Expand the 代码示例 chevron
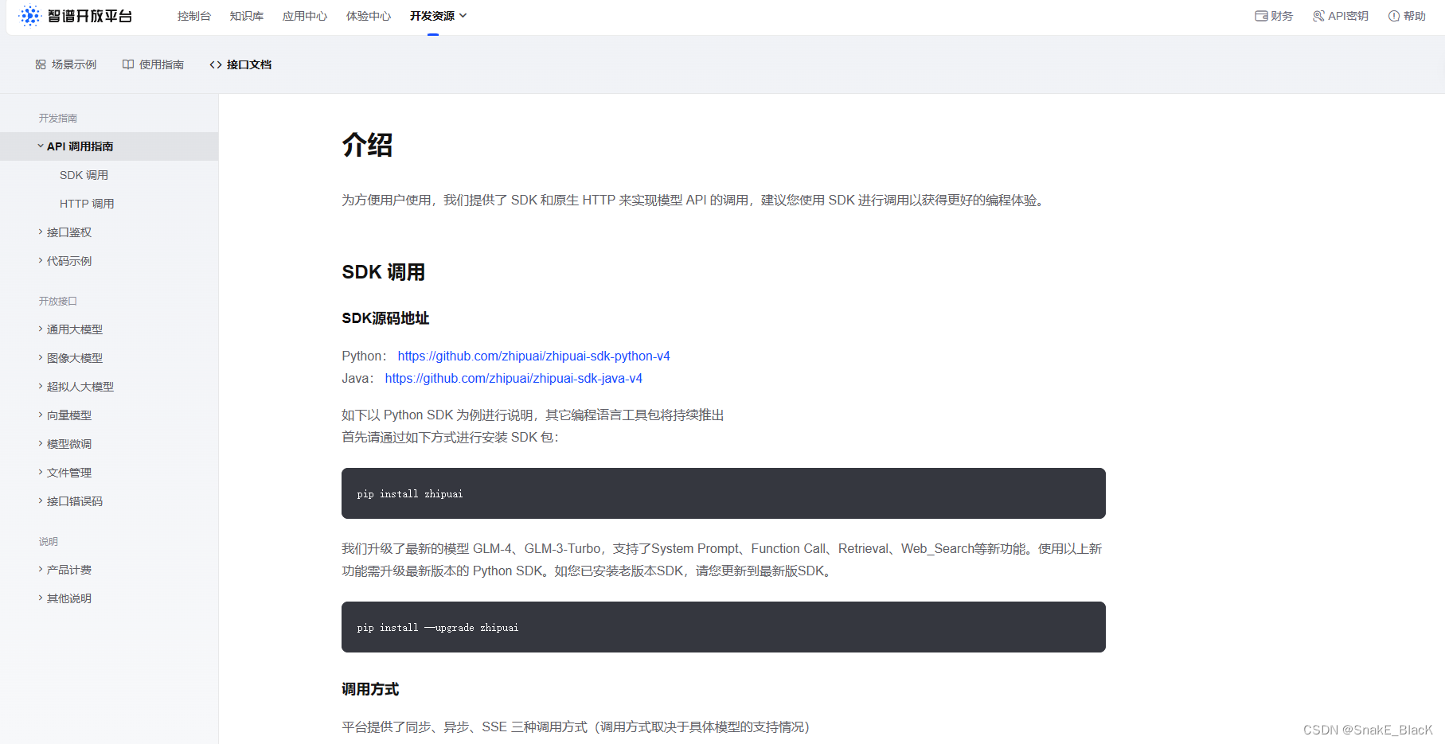 coord(41,261)
